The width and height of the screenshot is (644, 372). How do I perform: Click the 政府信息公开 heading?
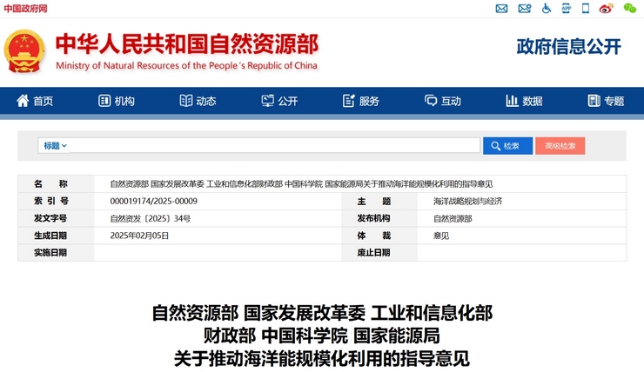pos(569,46)
